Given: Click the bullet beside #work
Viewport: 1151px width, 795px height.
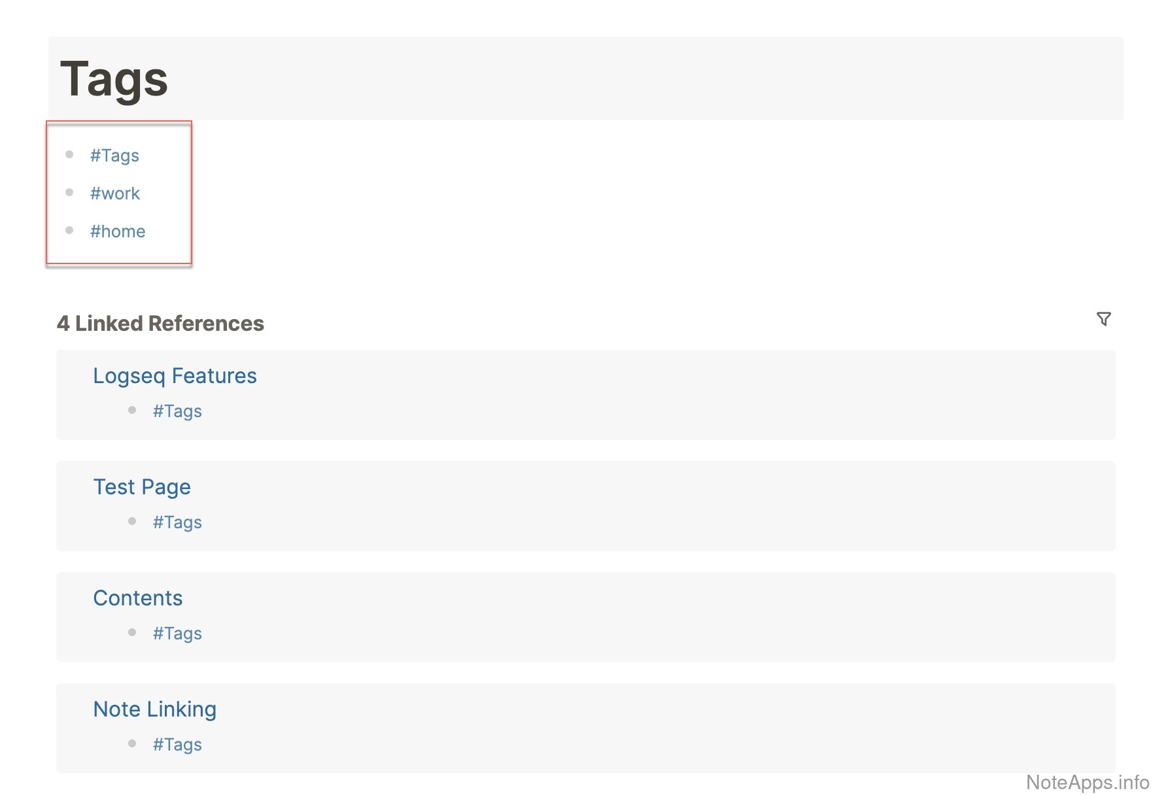Looking at the screenshot, I should [69, 193].
